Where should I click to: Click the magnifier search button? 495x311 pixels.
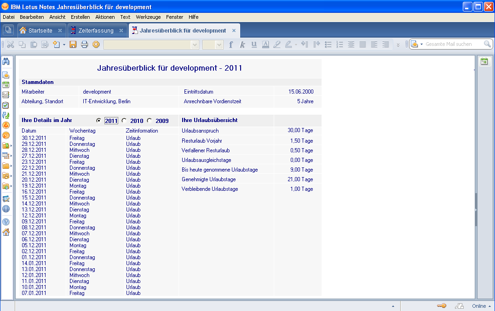(x=488, y=44)
